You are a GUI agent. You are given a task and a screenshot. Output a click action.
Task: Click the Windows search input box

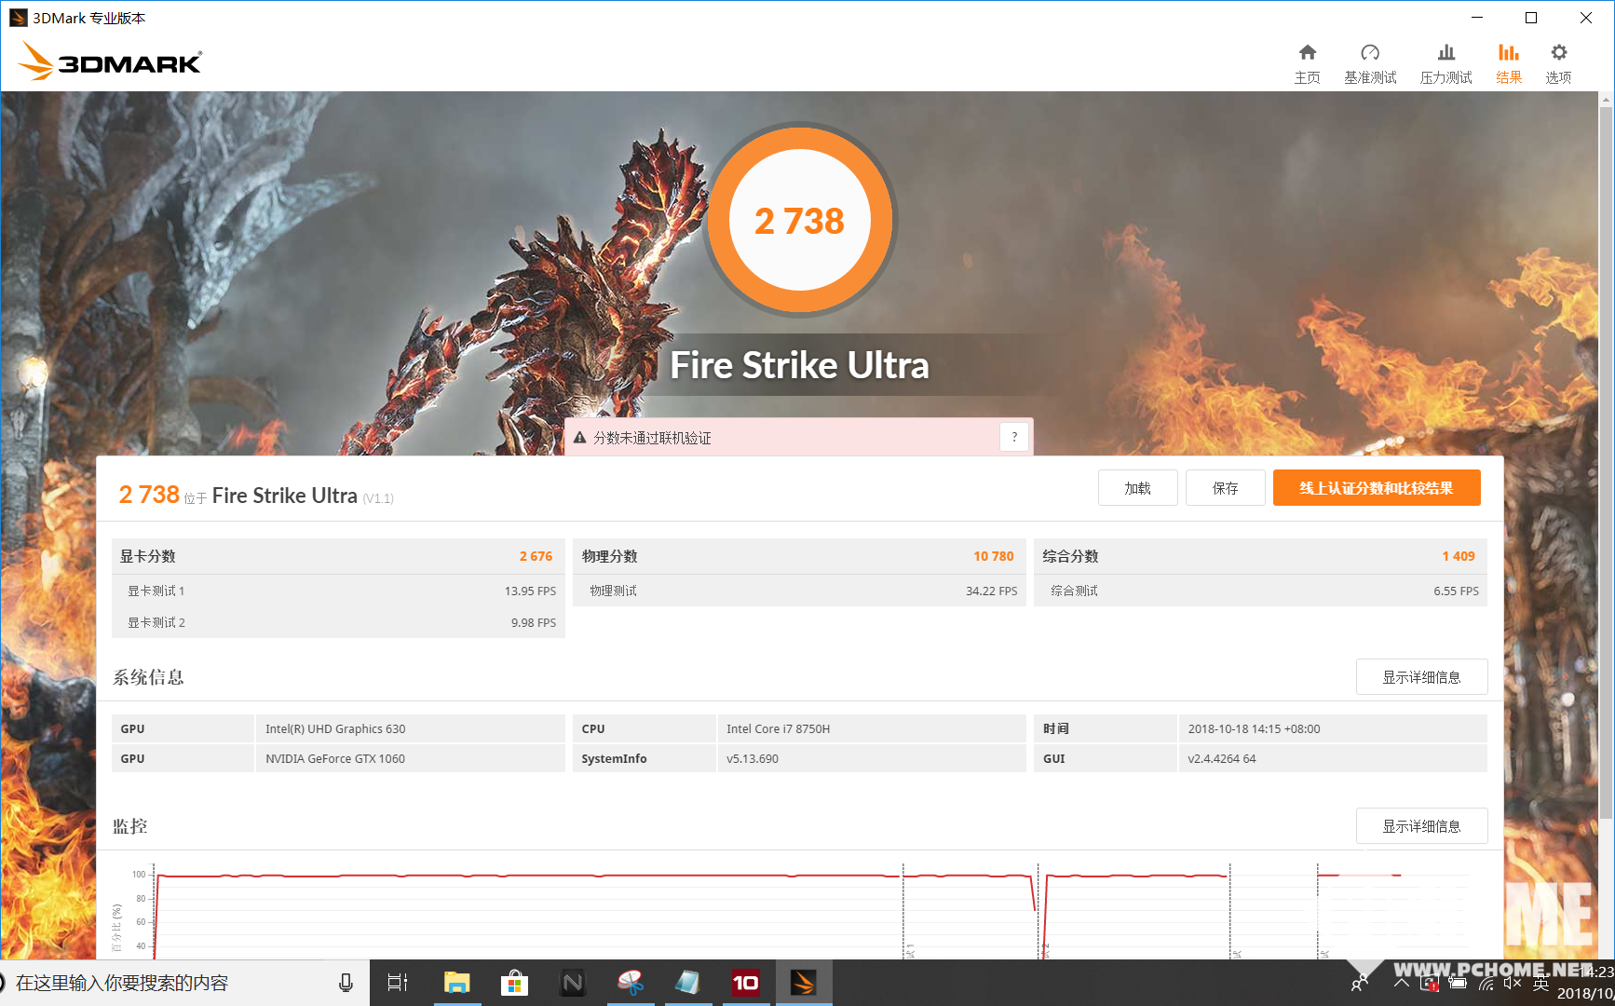(168, 983)
